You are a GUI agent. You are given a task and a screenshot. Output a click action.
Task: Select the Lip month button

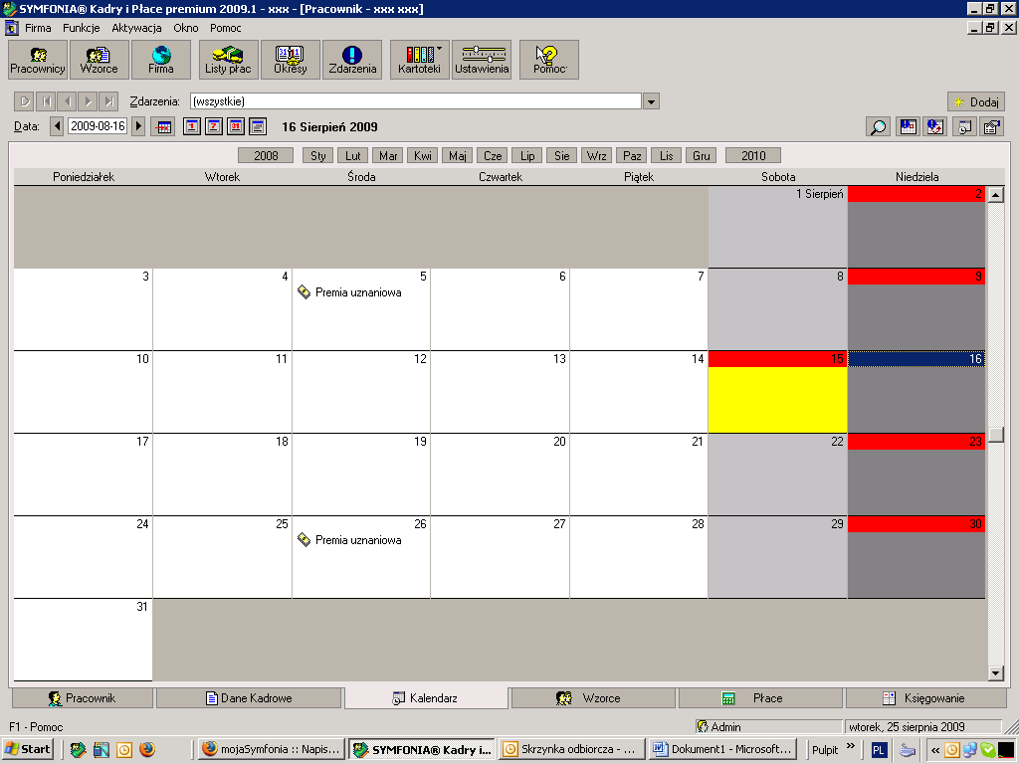(x=527, y=156)
